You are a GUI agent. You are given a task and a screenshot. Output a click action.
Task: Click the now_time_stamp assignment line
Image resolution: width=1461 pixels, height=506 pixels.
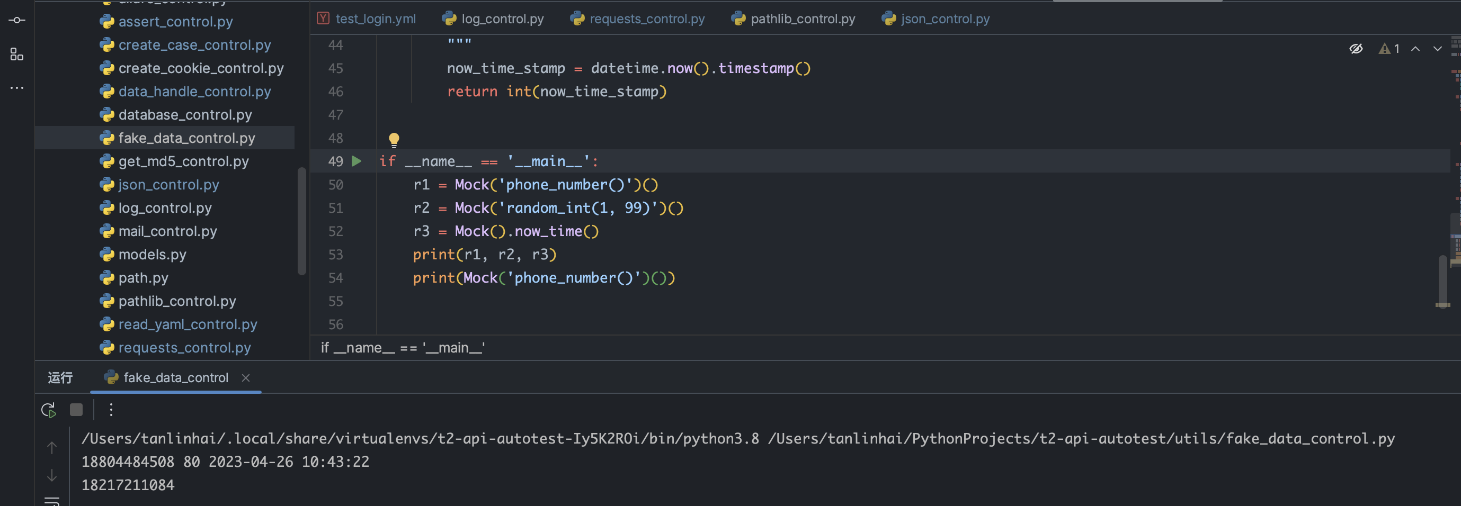[629, 68]
